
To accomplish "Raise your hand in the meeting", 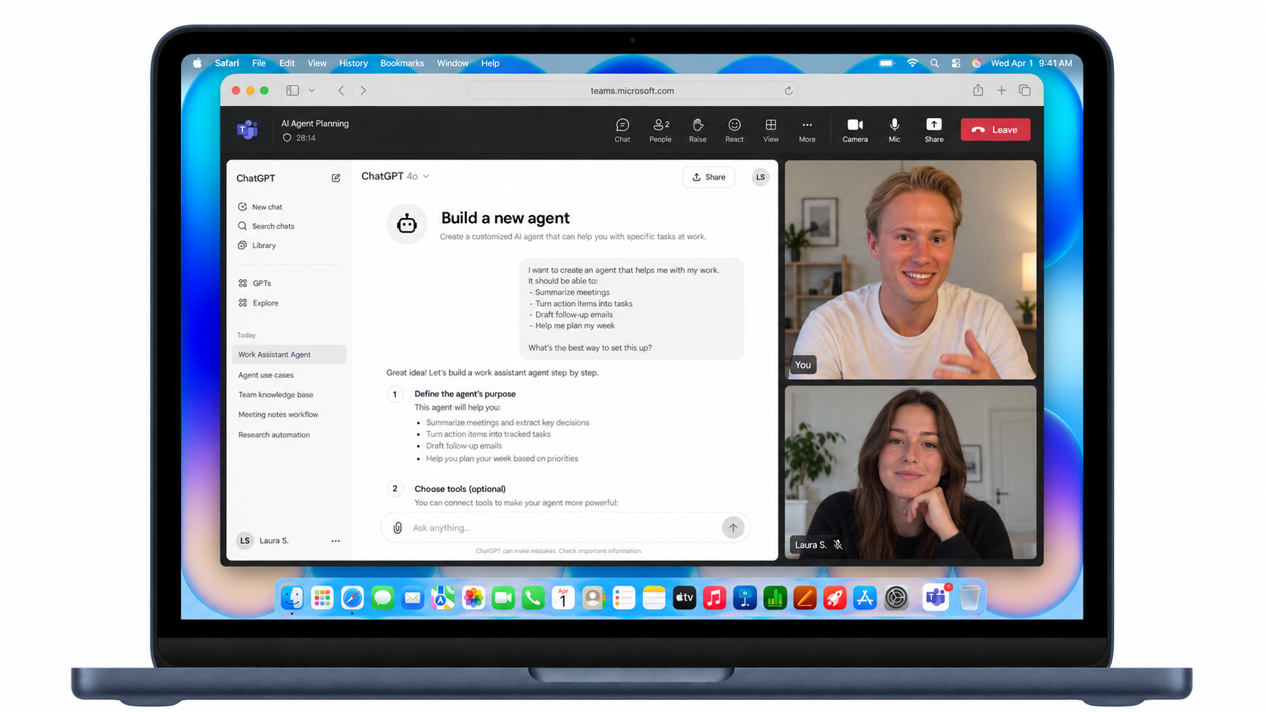I will tap(697, 130).
